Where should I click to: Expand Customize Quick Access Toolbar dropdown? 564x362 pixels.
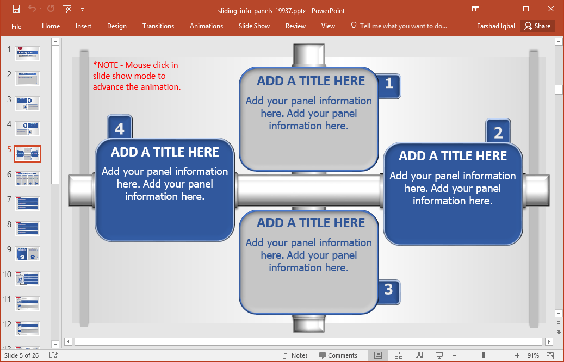coord(82,9)
